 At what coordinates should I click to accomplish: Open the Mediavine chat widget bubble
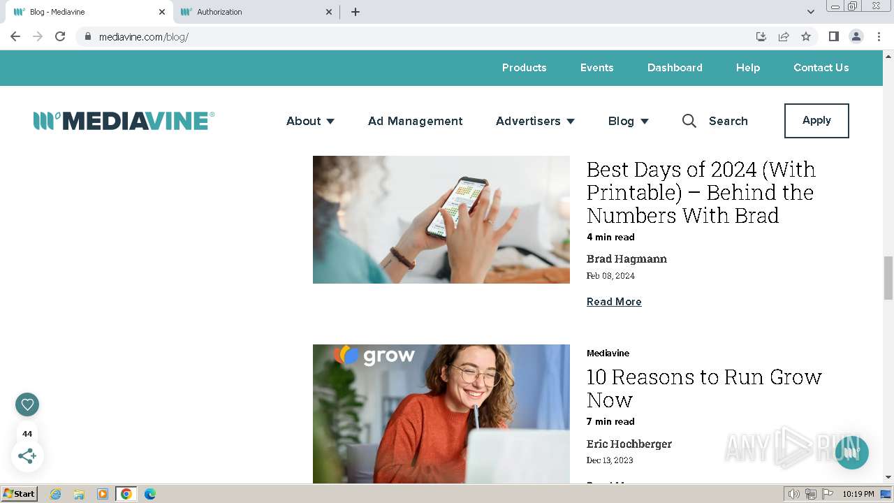point(851,452)
